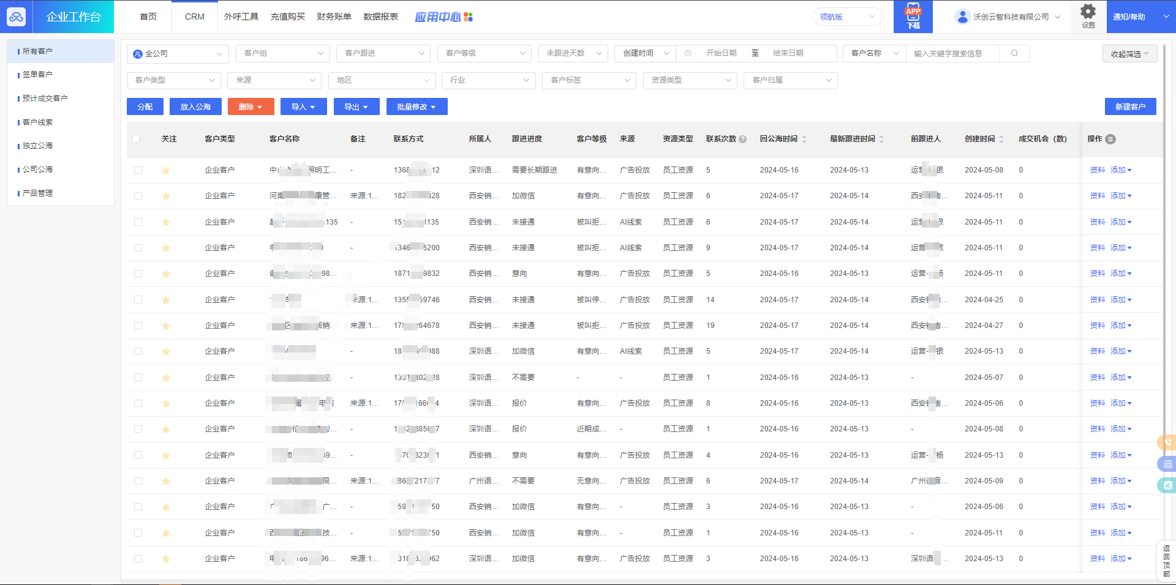Go to the 首页 tab

[x=148, y=17]
